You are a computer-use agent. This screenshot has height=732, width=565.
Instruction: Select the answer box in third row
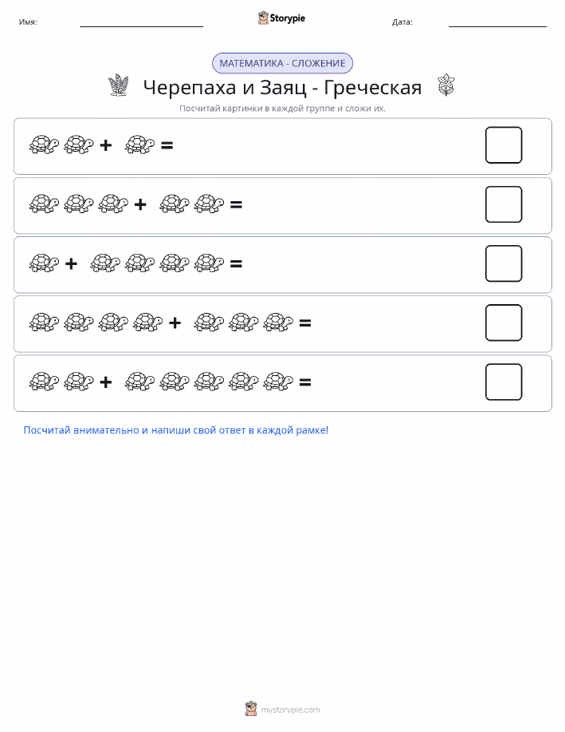coord(504,263)
